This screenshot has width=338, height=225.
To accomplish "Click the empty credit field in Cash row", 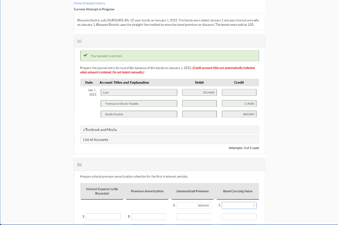I will coord(239,92).
